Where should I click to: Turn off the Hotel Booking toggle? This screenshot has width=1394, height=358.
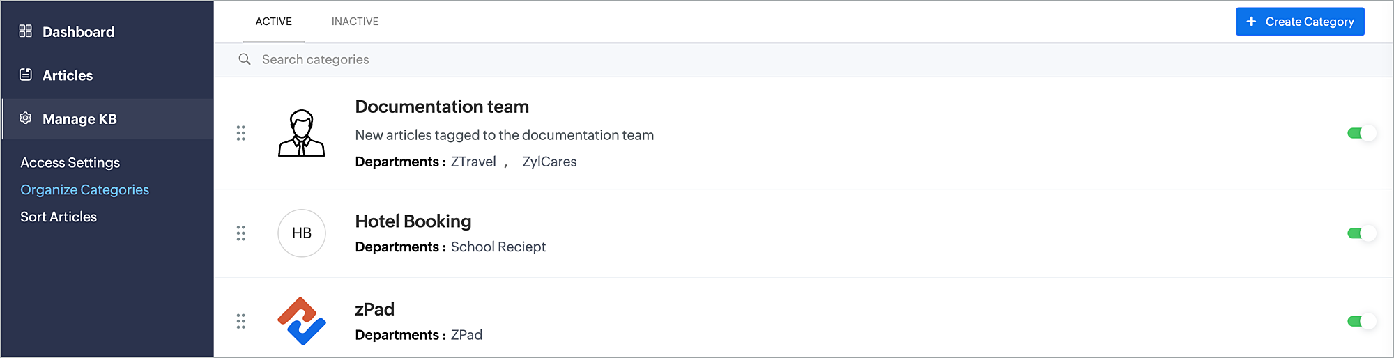[x=1362, y=233]
